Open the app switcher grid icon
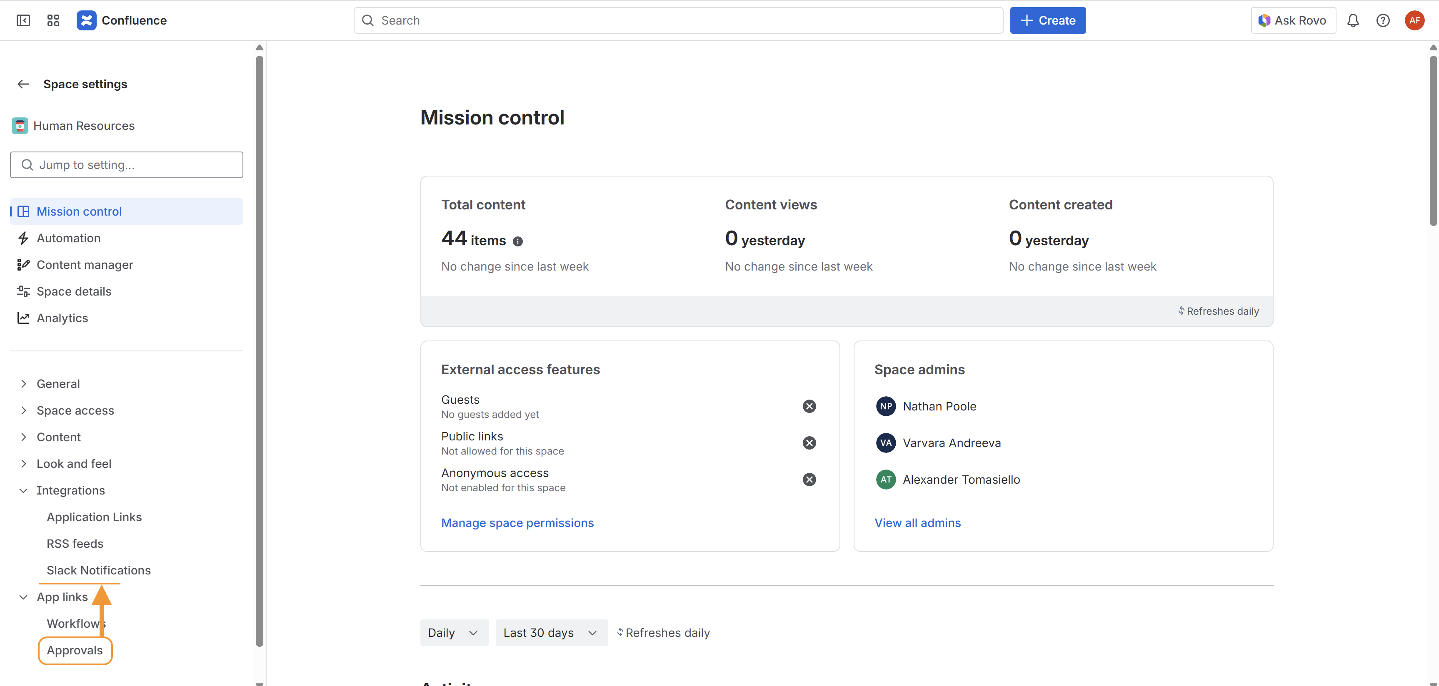The width and height of the screenshot is (1439, 686). [x=53, y=21]
